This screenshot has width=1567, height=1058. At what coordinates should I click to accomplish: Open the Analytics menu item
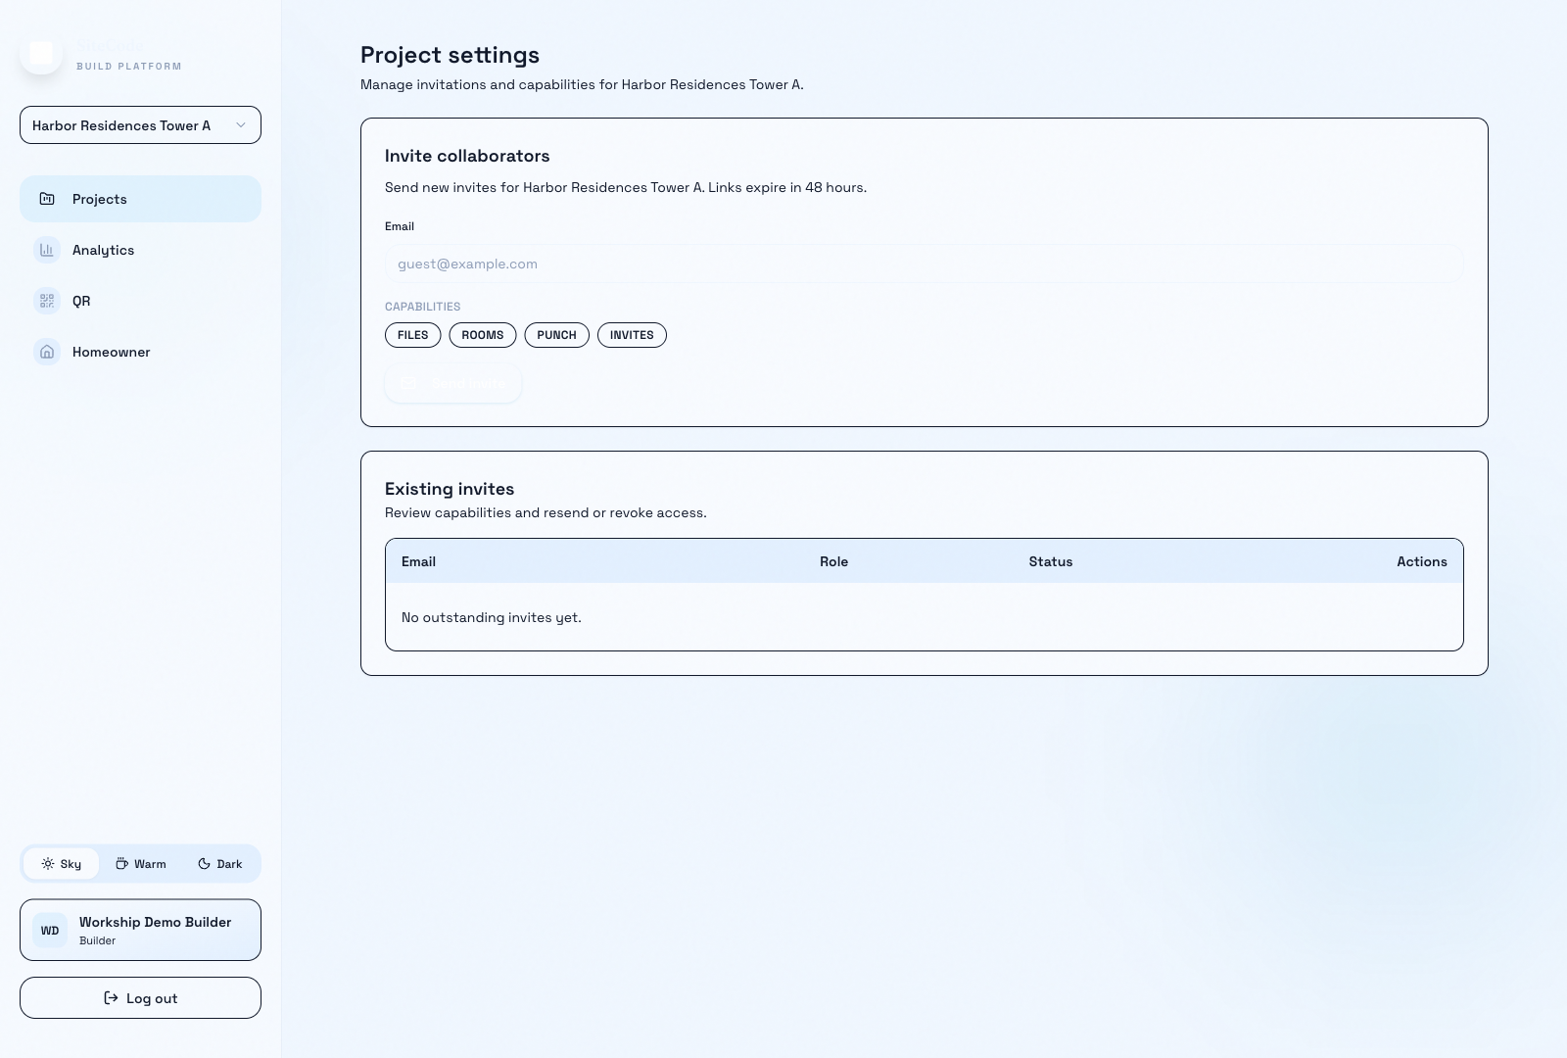pyautogui.click(x=103, y=250)
